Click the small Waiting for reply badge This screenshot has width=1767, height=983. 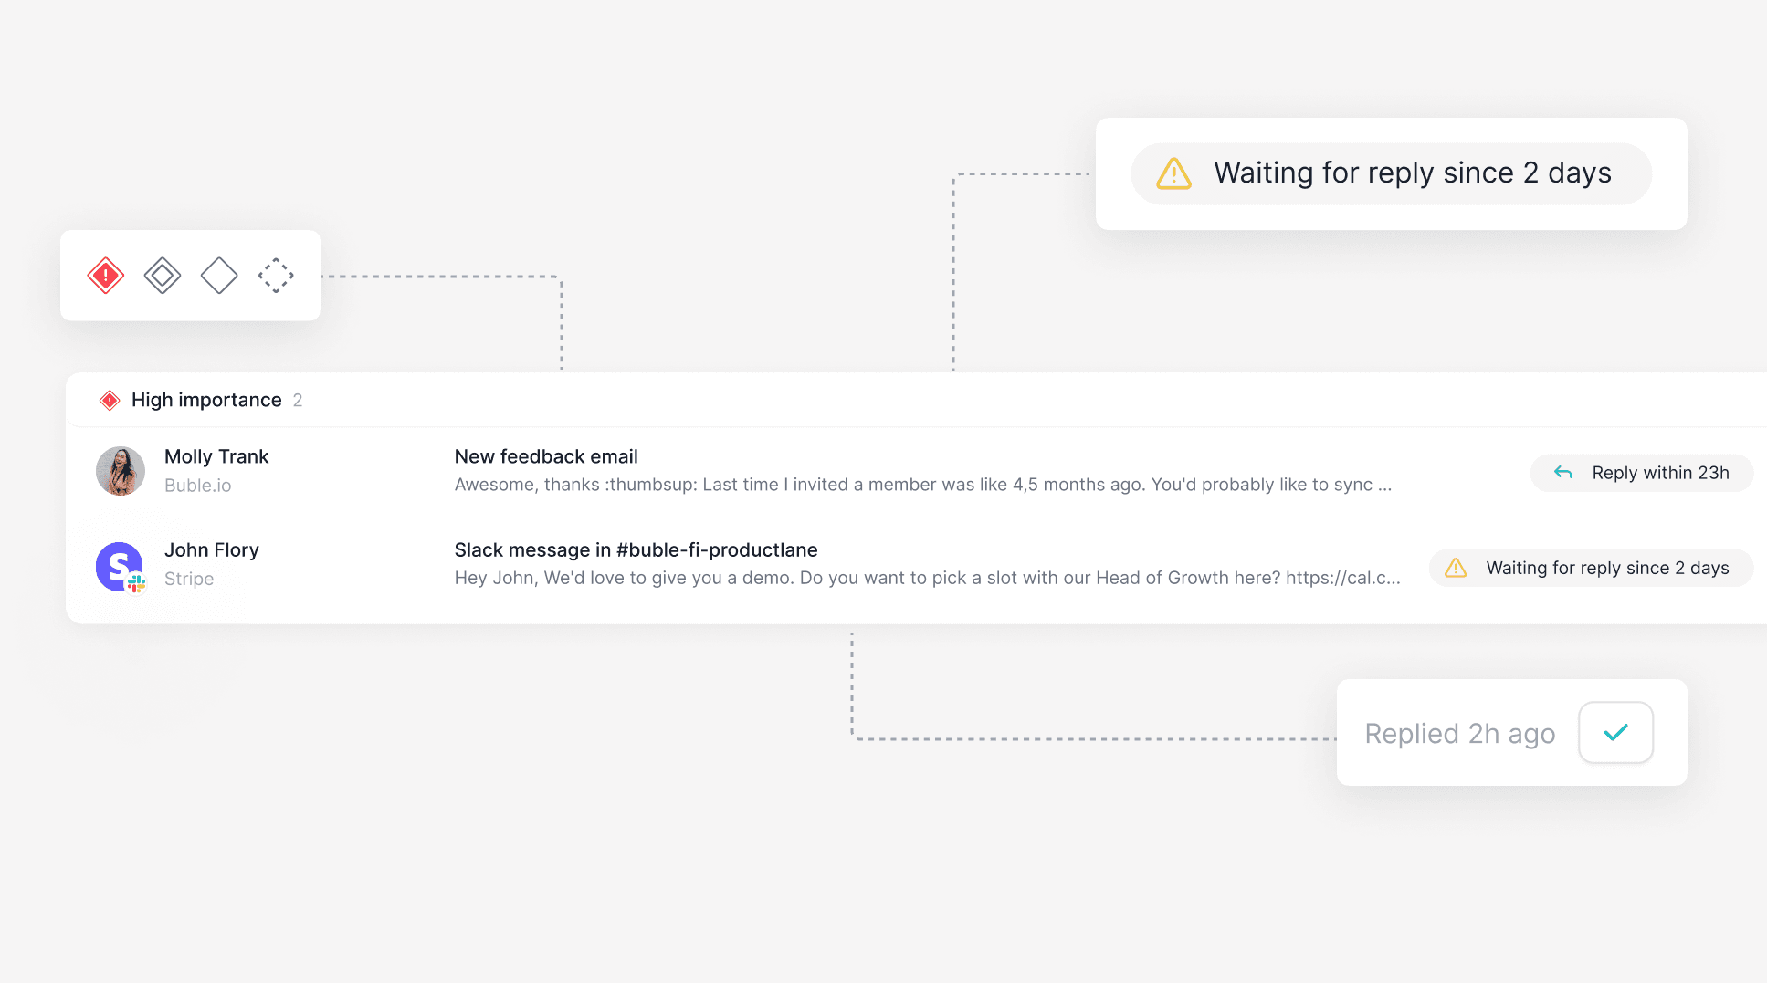click(x=1590, y=568)
